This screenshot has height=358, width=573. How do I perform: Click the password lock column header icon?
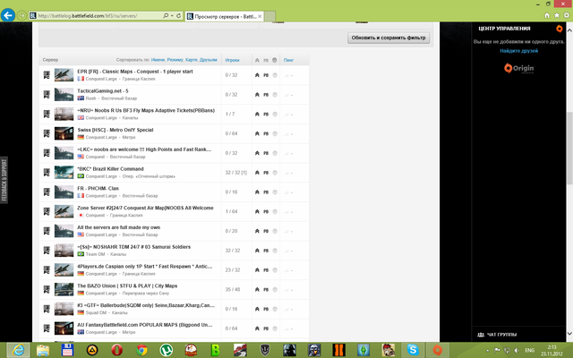(275, 60)
